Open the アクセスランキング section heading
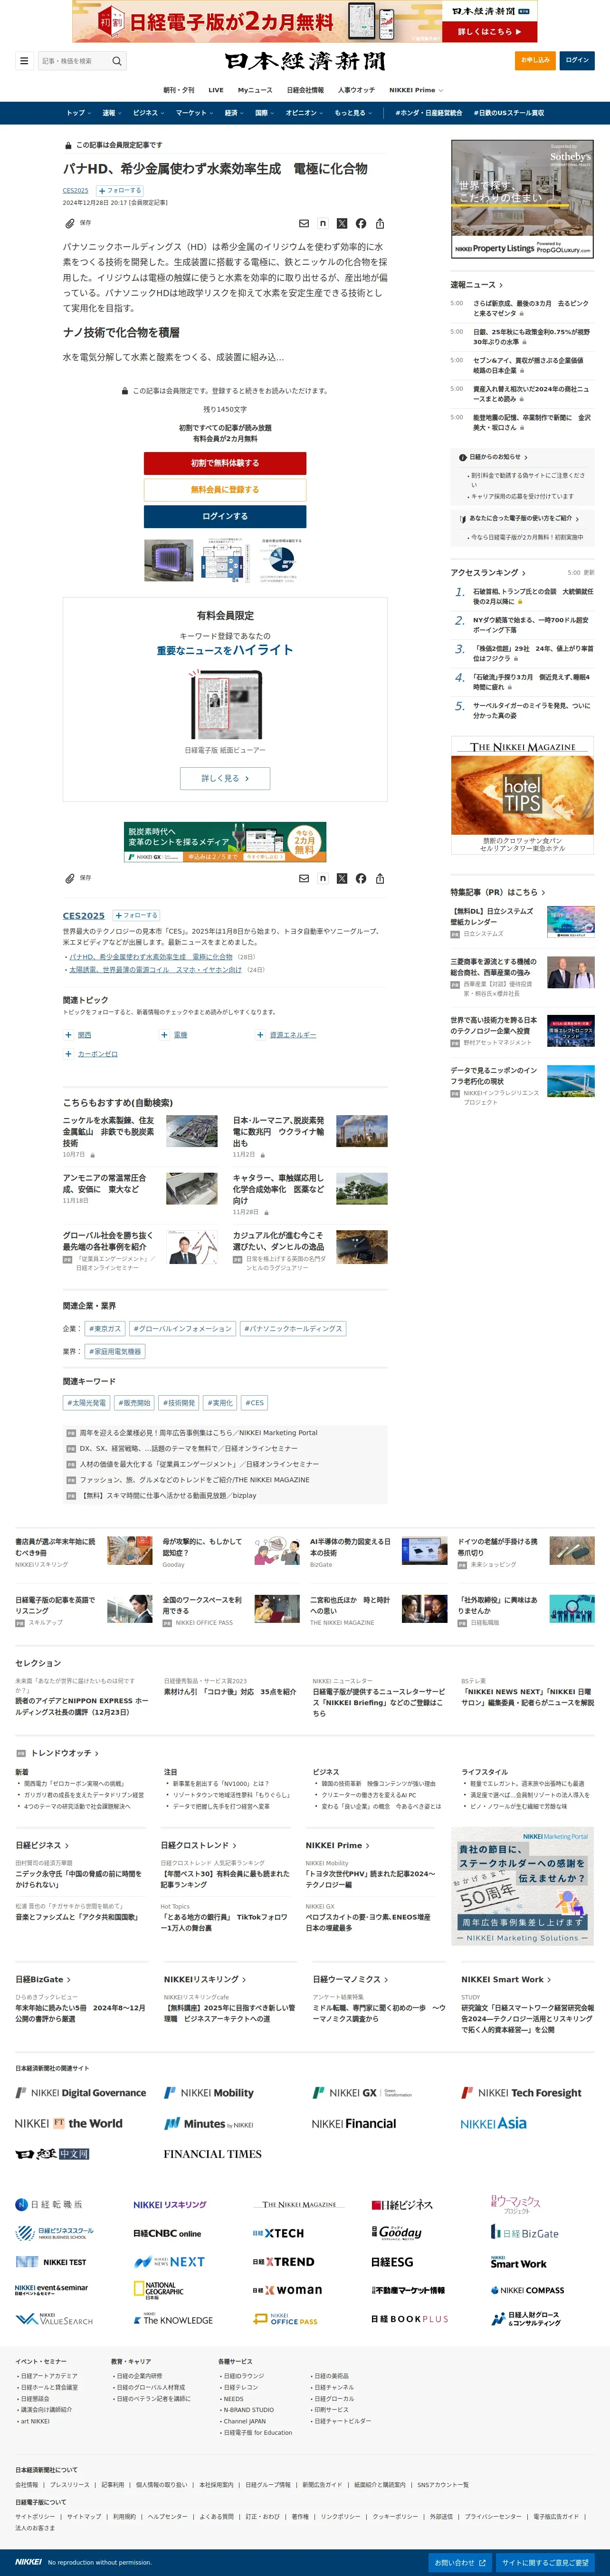The image size is (610, 2576). [x=488, y=572]
